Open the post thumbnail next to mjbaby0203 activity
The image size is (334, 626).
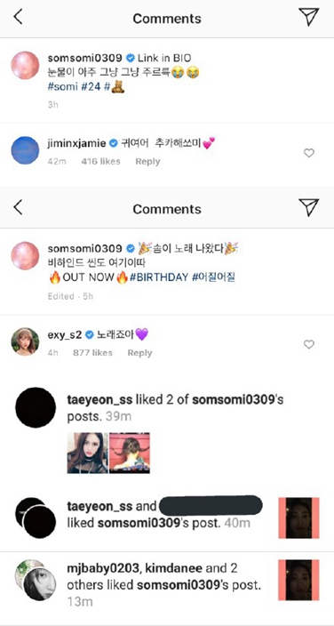tap(298, 580)
